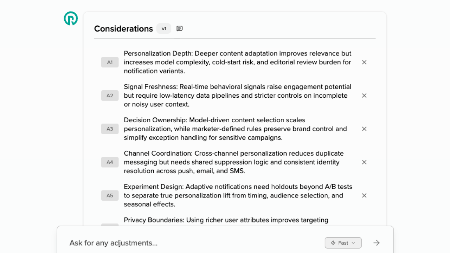The image size is (450, 253).
Task: Dismiss the A4 Channel Coordination item
Action: coord(364,162)
